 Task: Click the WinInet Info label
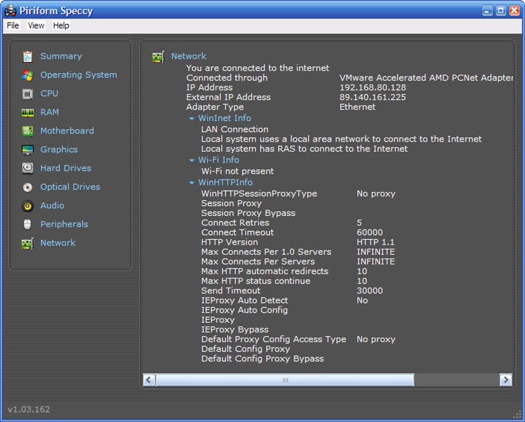tap(224, 118)
